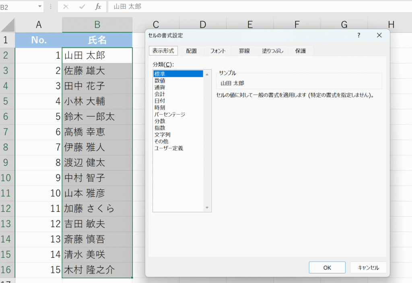Switch to the フォント tab
The image size is (412, 283).
pos(218,51)
